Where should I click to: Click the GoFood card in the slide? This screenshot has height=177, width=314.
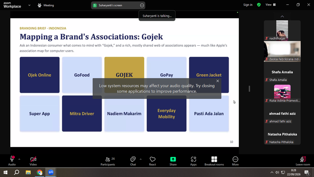pyautogui.click(x=82, y=75)
